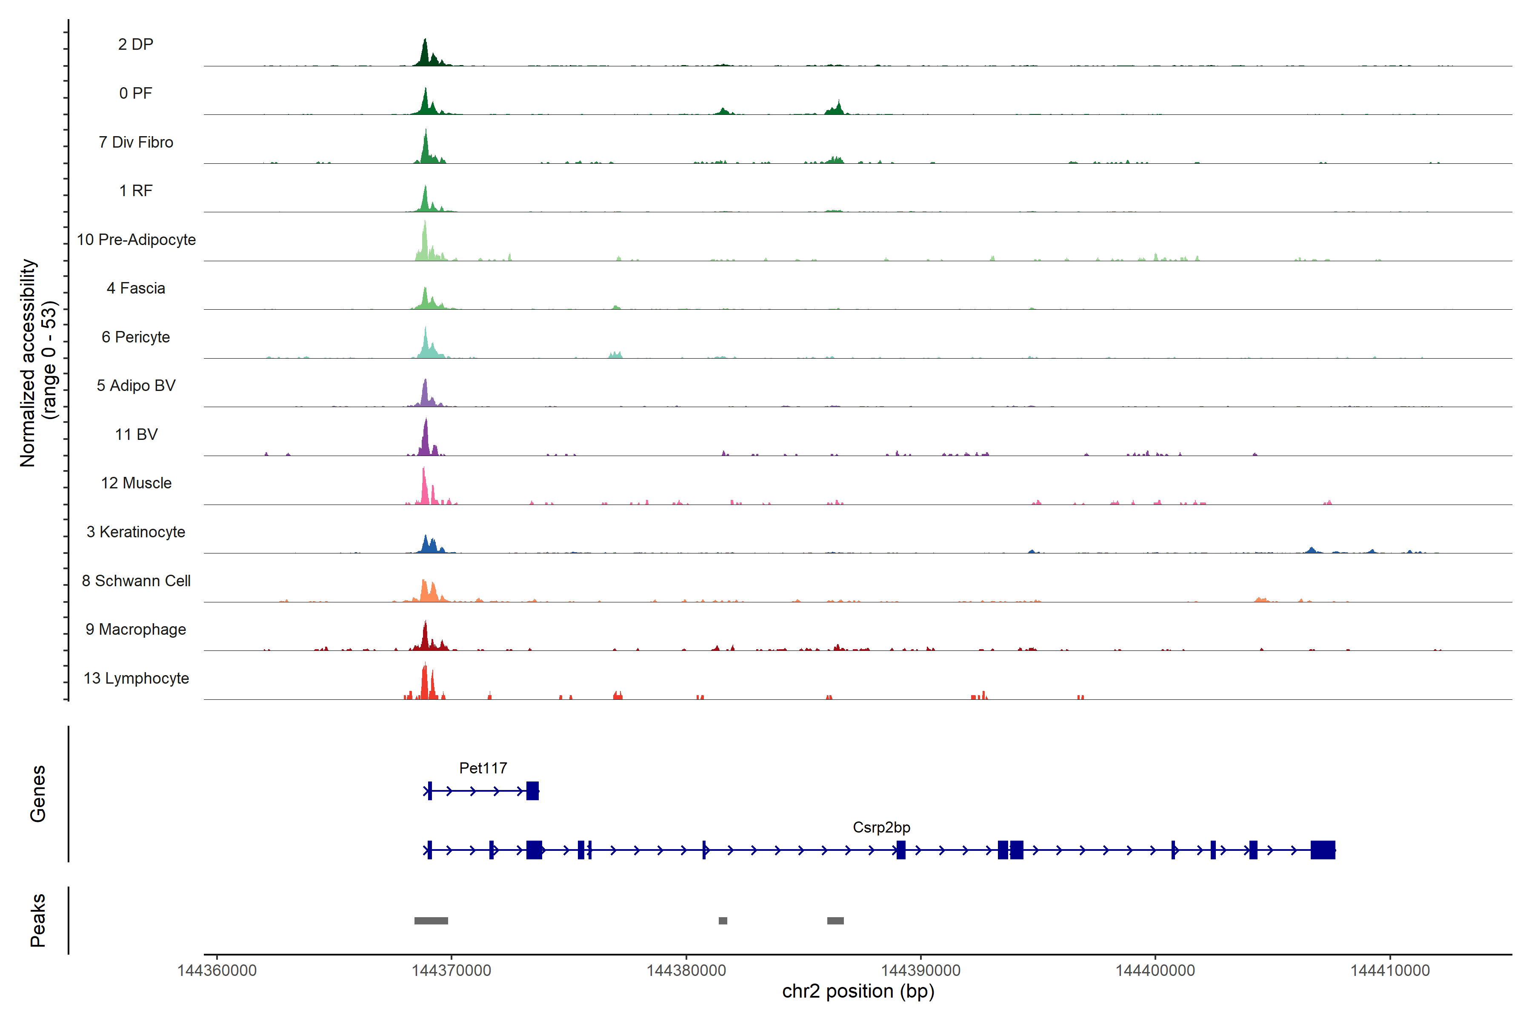The width and height of the screenshot is (1532, 1021).
Task: Click the 10 Pre-Adipocyte track label
Action: click(136, 240)
